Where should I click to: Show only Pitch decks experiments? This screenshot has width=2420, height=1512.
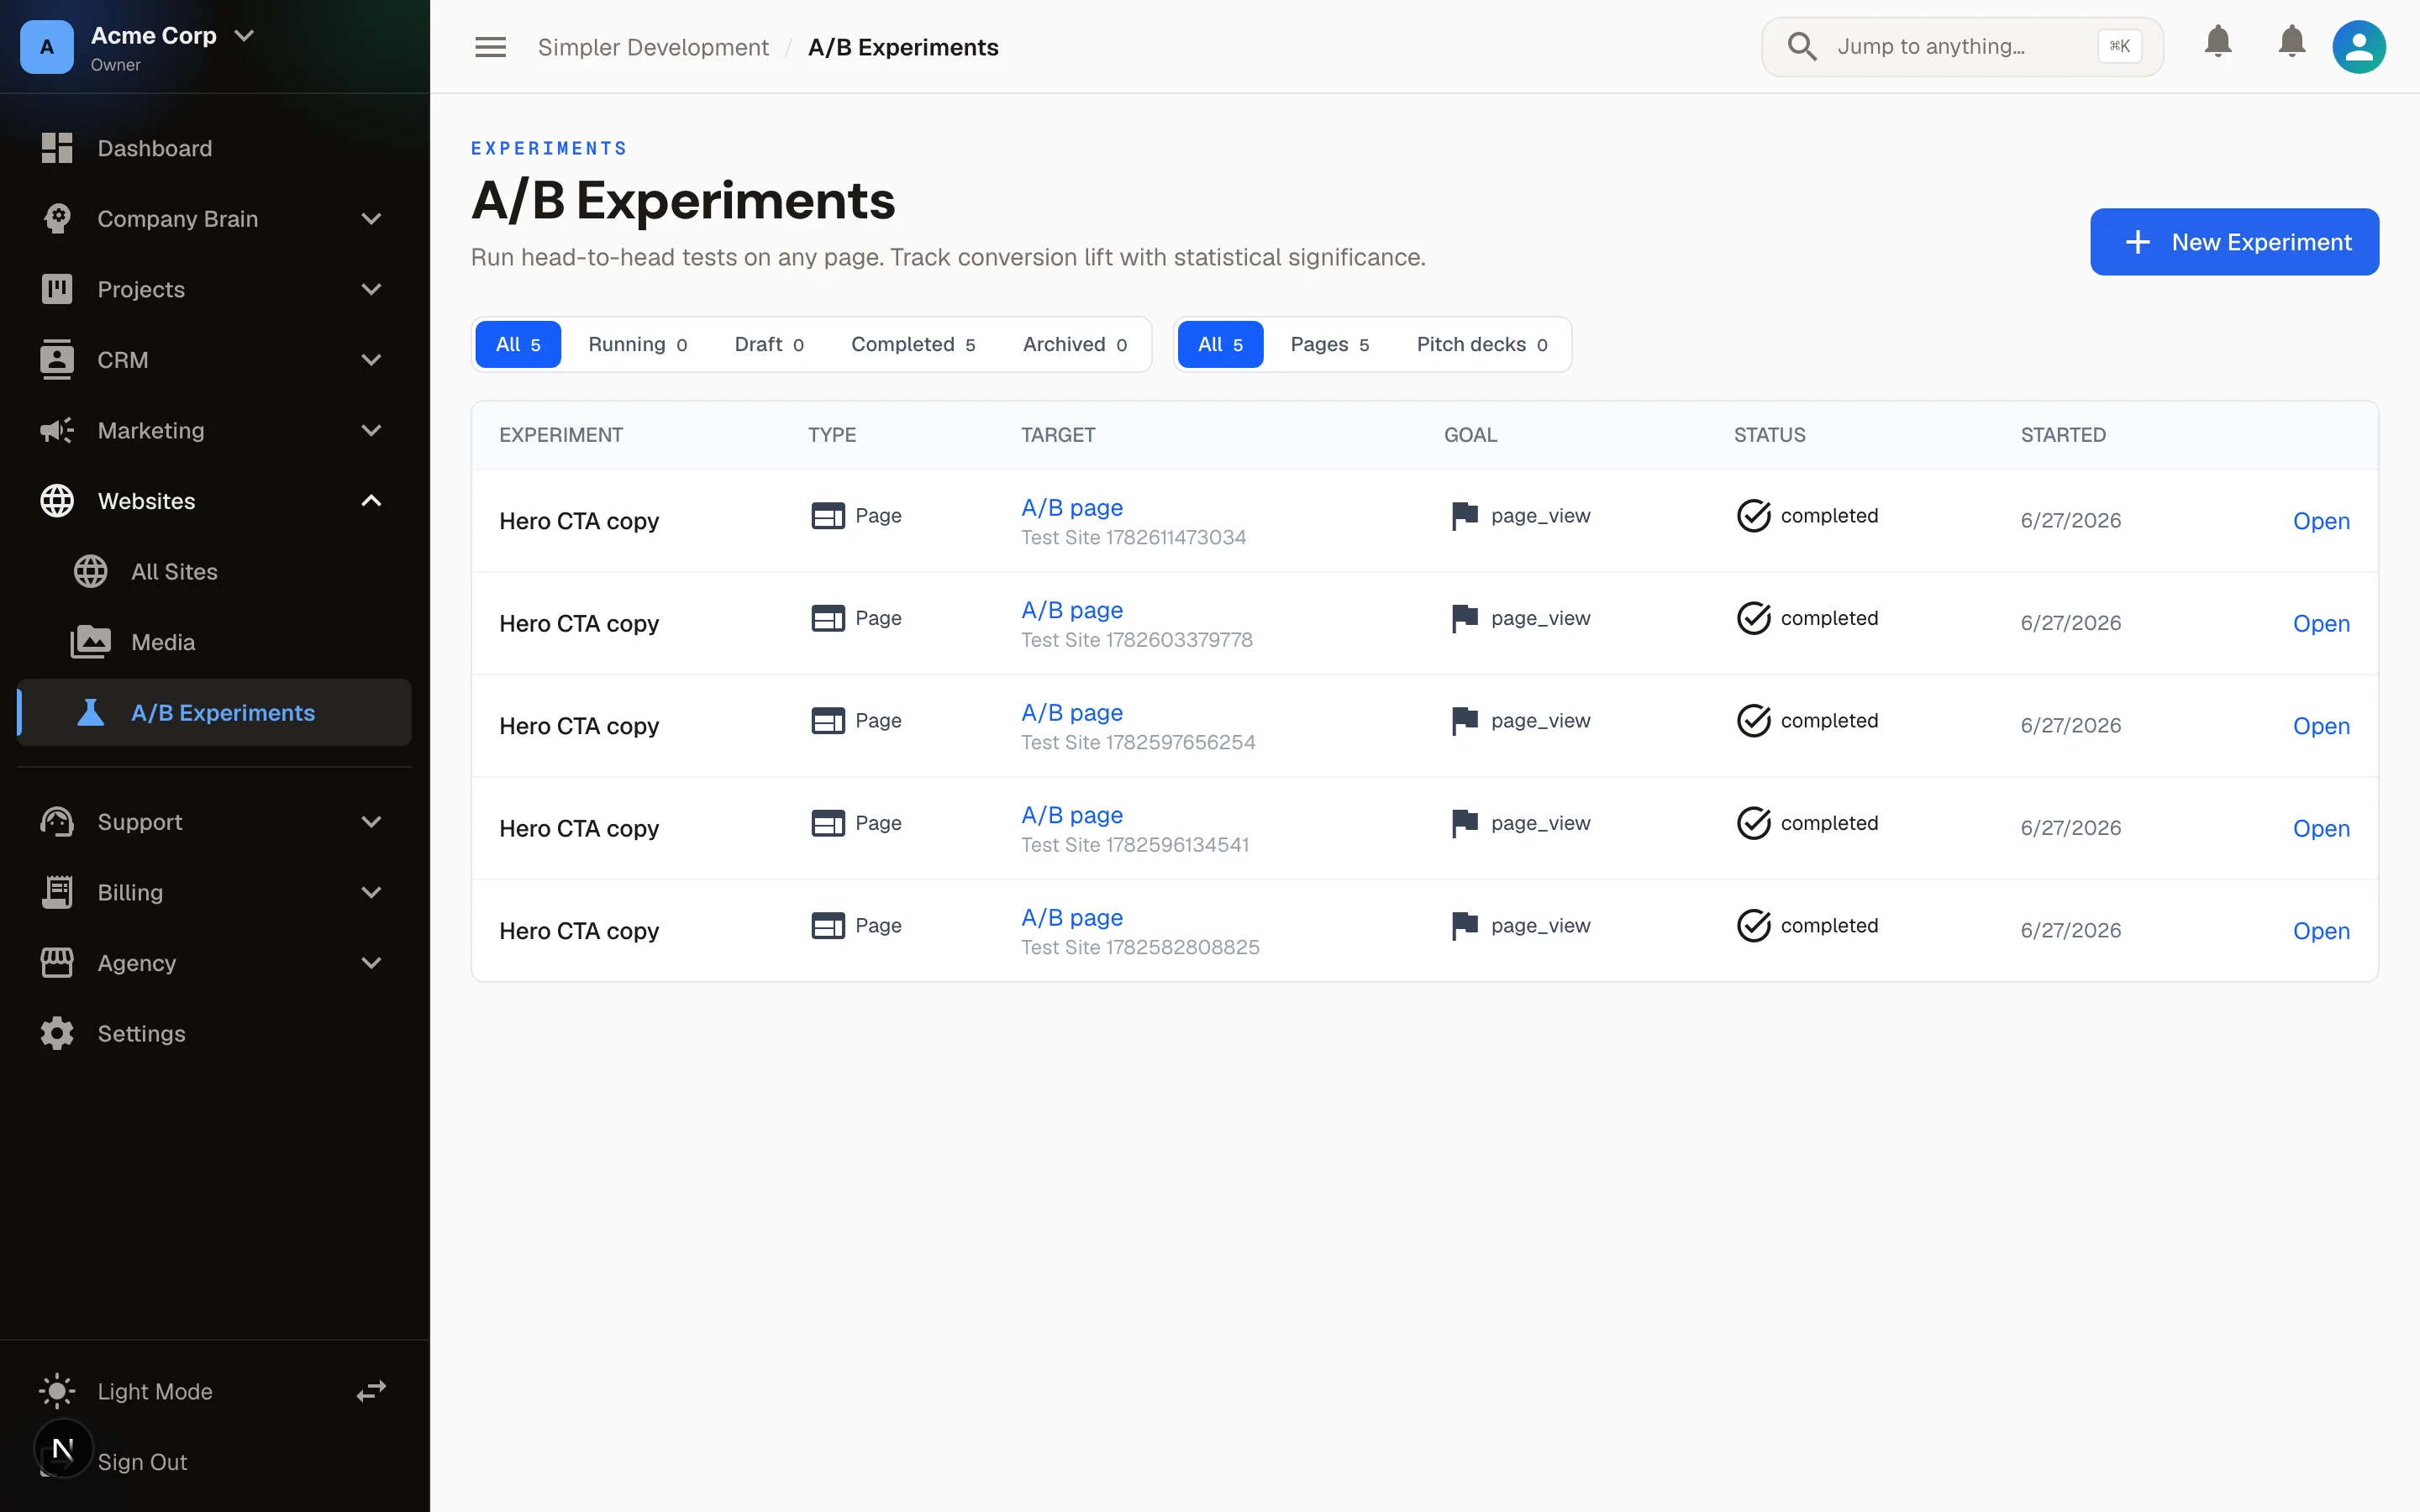pyautogui.click(x=1482, y=344)
